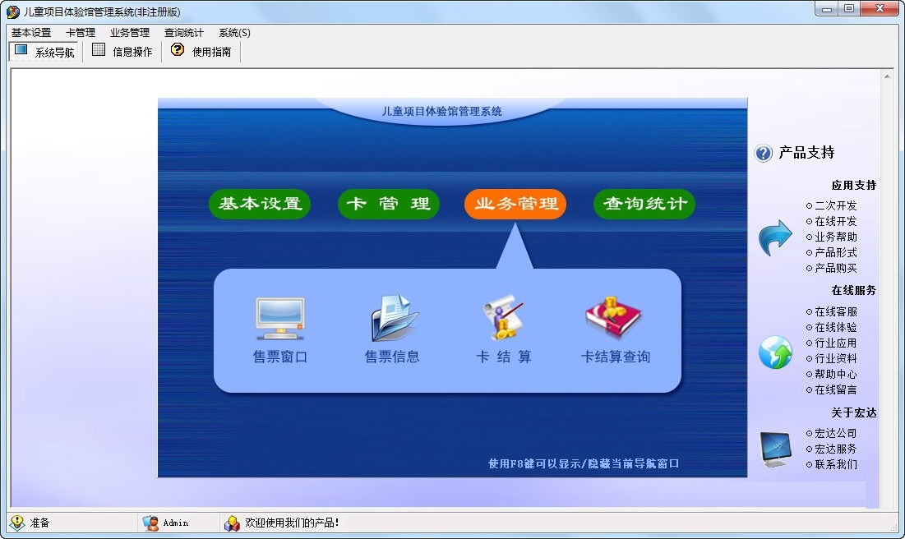Click the 售票窗口 label
905x539 pixels.
point(280,357)
